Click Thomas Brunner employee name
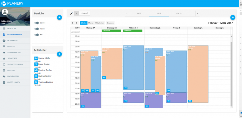The image size is (242, 118). [46, 82]
